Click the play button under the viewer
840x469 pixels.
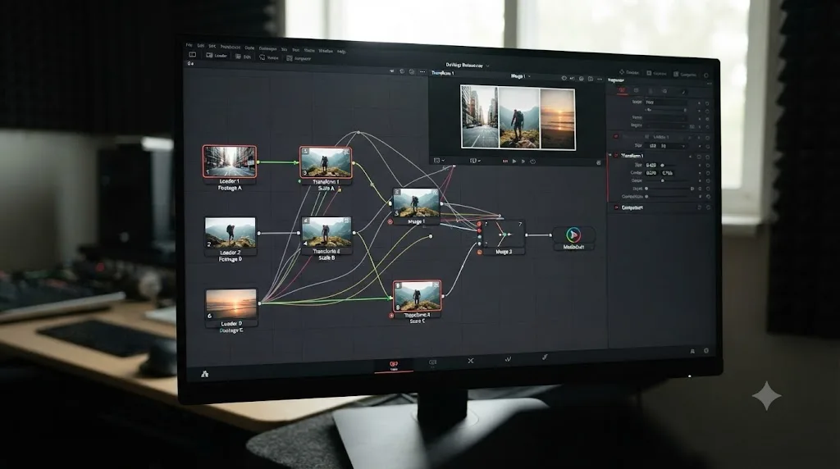514,162
